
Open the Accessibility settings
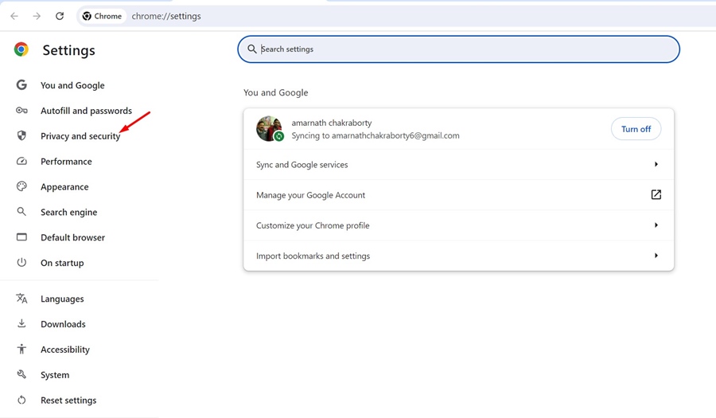[x=65, y=350]
